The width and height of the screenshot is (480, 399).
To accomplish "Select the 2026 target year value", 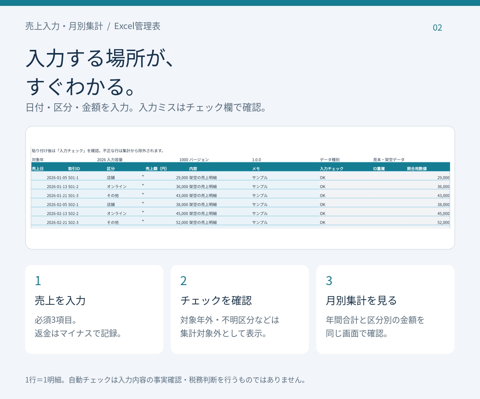I will pos(102,160).
